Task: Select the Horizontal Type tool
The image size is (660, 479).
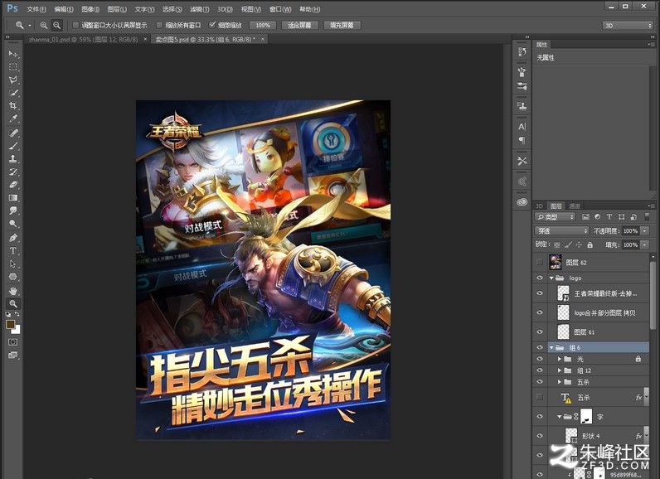Action: click(x=13, y=250)
